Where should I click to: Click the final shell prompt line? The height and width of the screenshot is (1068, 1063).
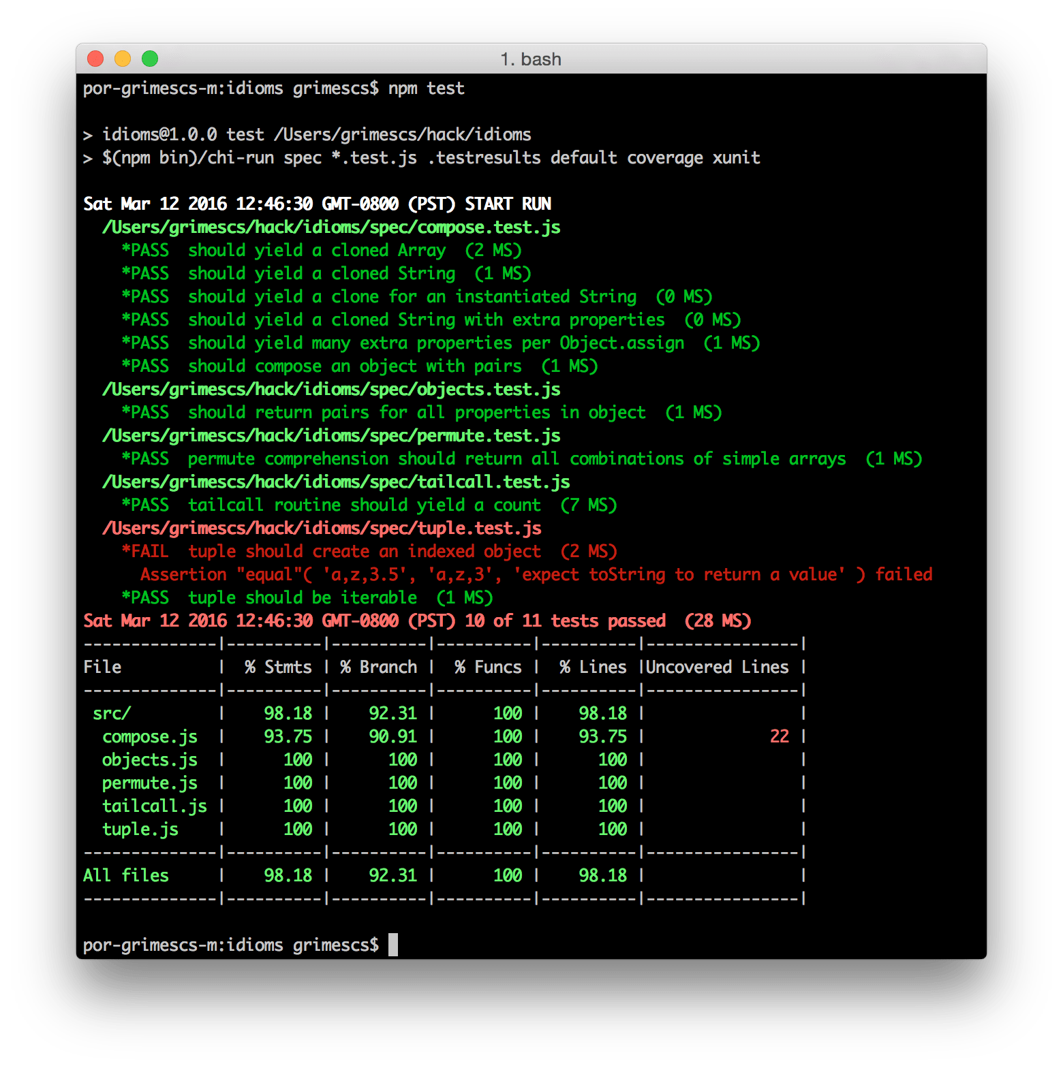point(231,945)
